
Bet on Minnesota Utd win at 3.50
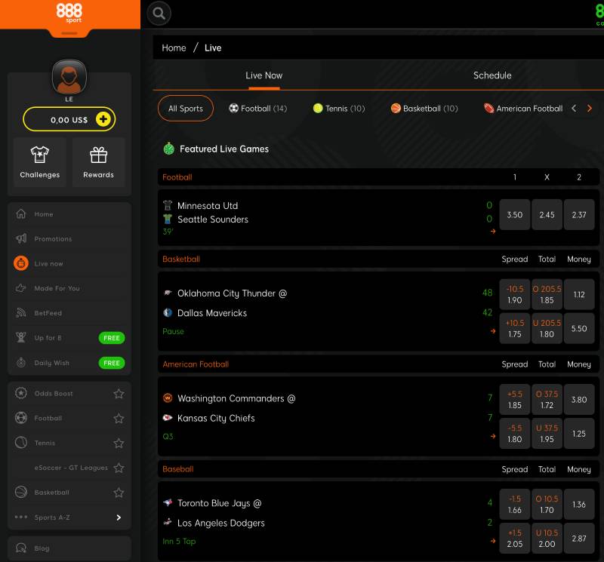[514, 215]
